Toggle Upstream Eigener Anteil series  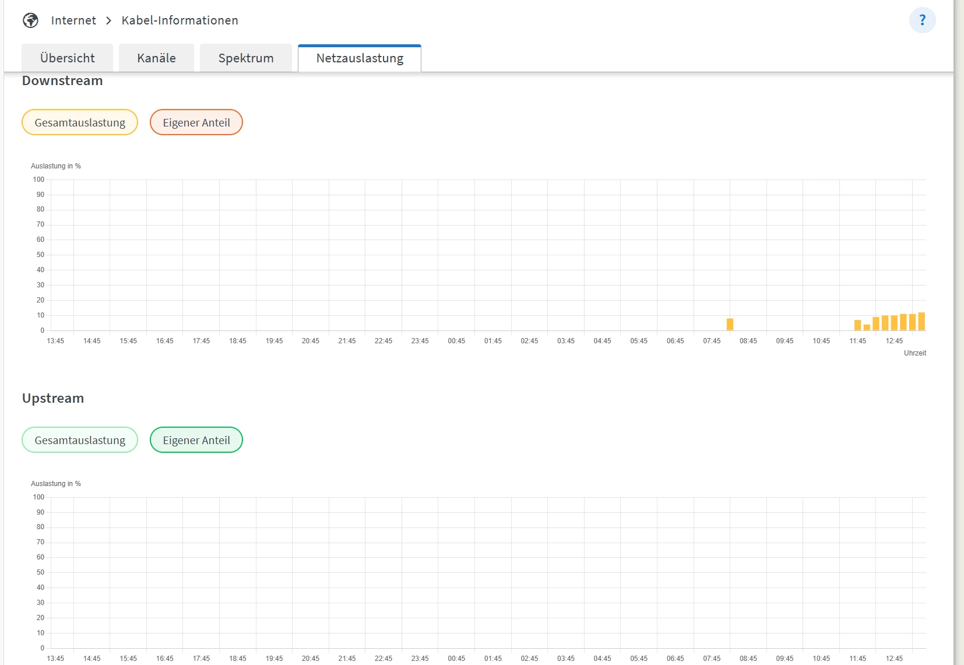pos(196,440)
